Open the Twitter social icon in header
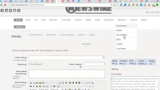 coord(10,10)
